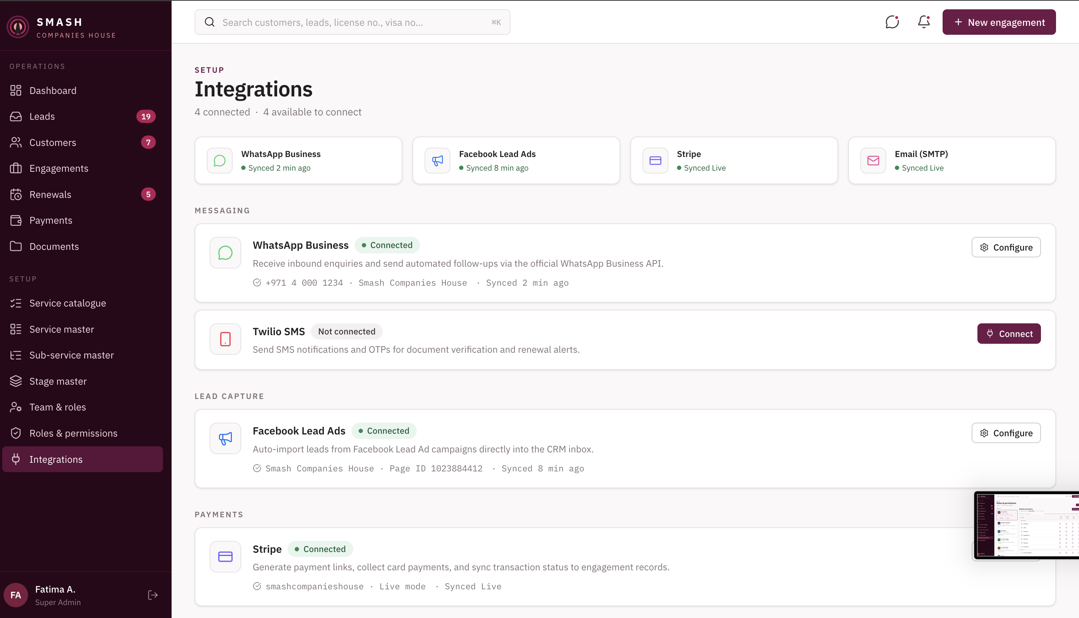Click the Twilio SMS phone icon
Screen dimensions: 1079x618
tap(225, 339)
